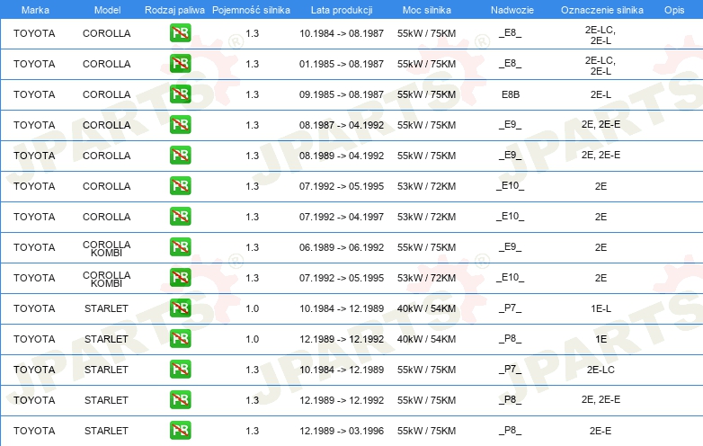
Task: Select the Pojemność silnika column header
Action: [251, 10]
